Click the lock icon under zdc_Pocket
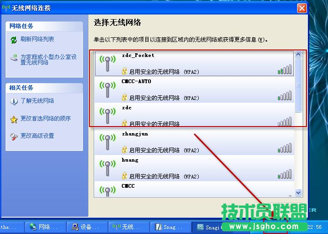 coord(125,71)
